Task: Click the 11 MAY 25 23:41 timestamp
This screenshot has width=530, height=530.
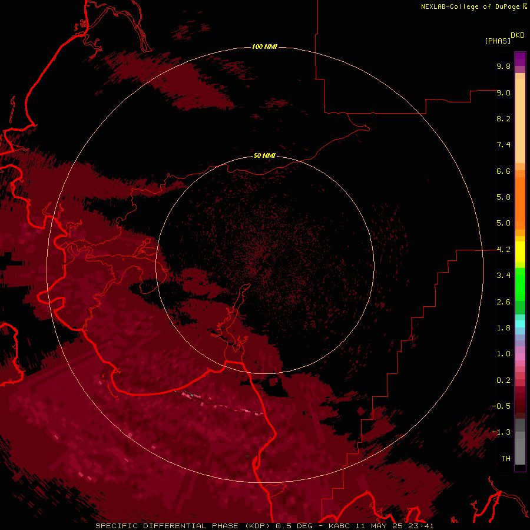Action: [x=395, y=526]
